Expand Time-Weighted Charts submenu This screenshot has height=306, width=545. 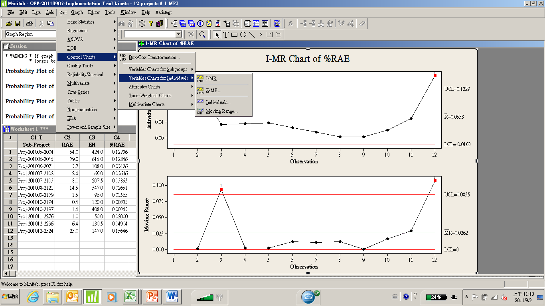click(157, 96)
